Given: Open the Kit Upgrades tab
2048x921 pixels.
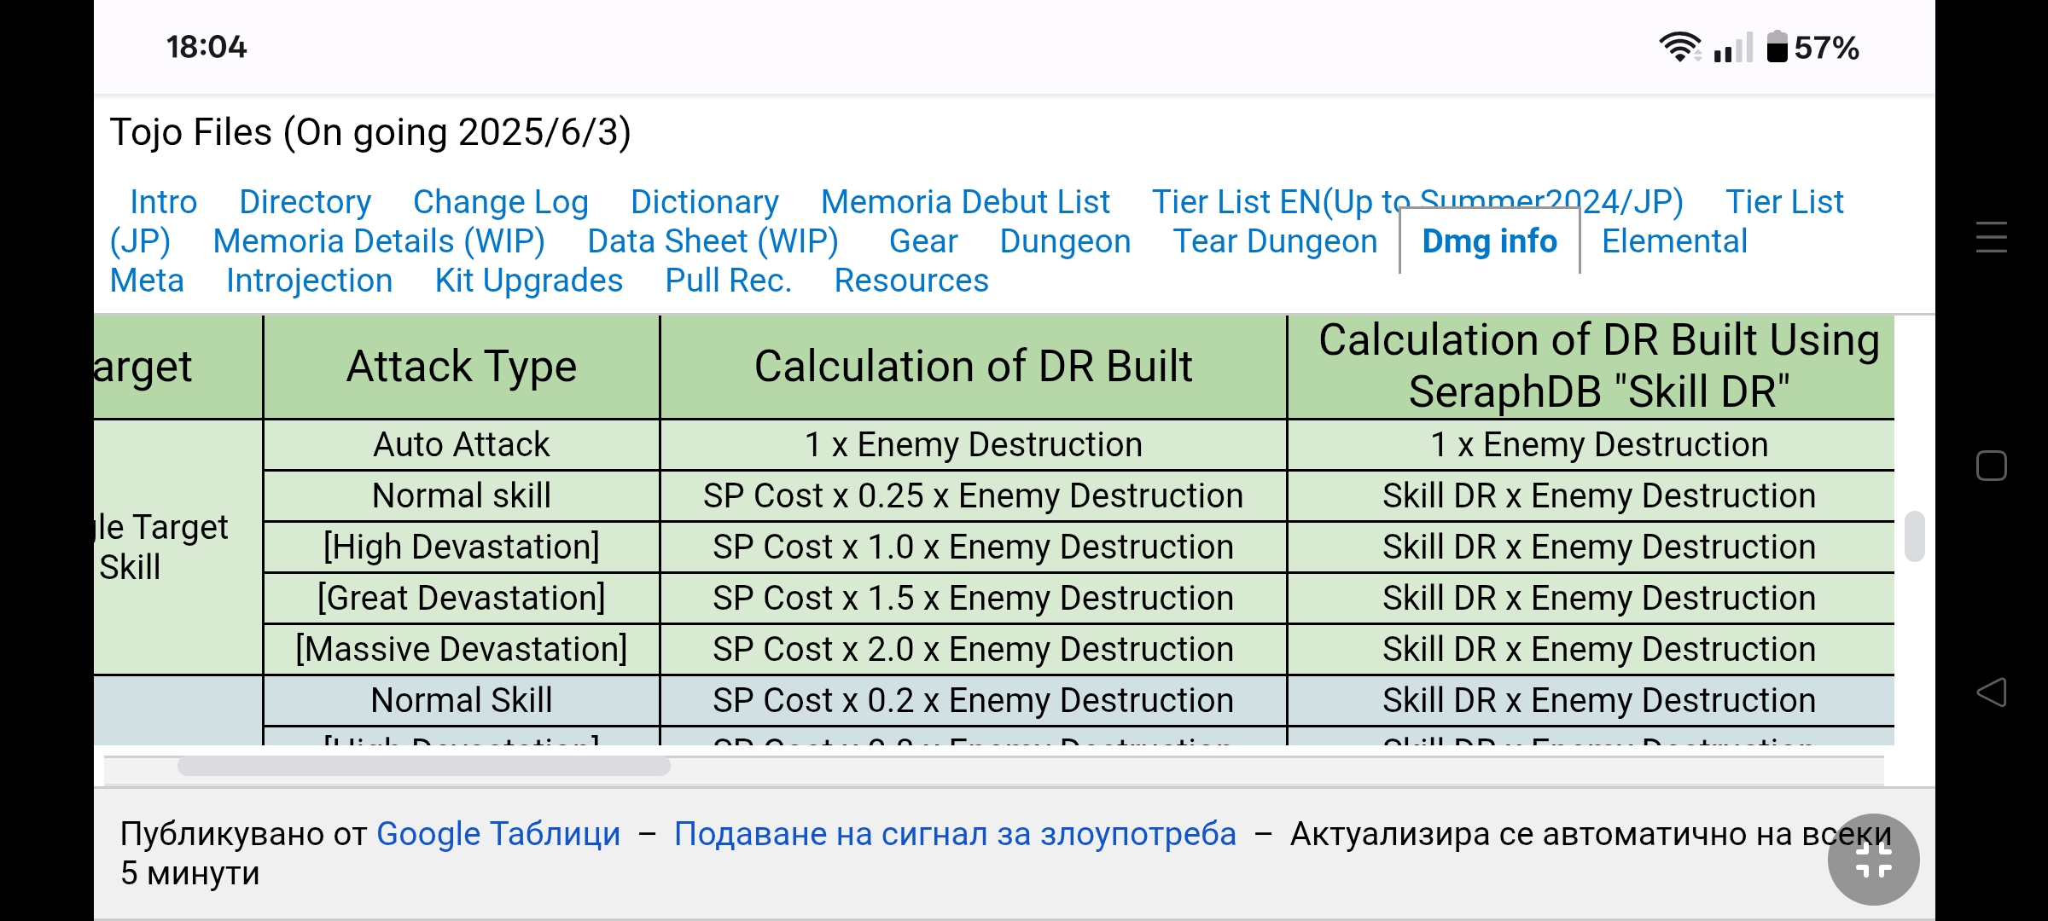Looking at the screenshot, I should point(529,281).
